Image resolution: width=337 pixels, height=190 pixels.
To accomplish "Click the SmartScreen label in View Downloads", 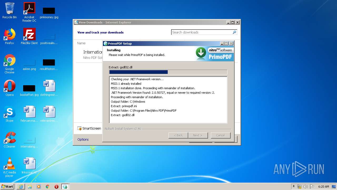I will (92, 129).
